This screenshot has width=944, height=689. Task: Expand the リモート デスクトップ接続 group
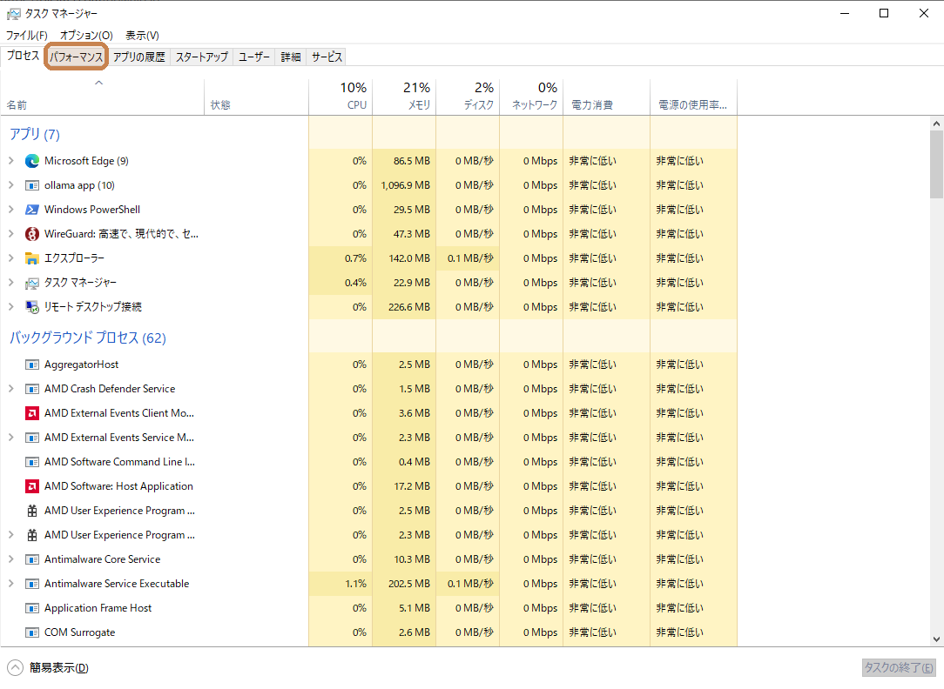coord(10,306)
